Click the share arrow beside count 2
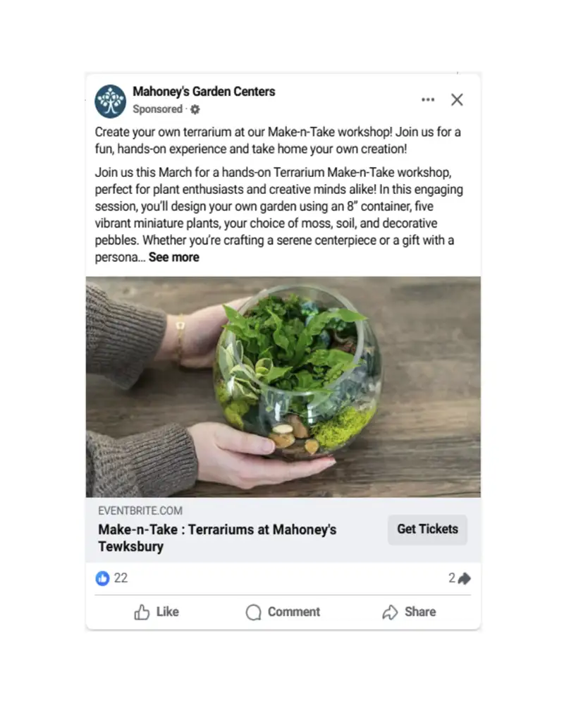 click(x=464, y=578)
